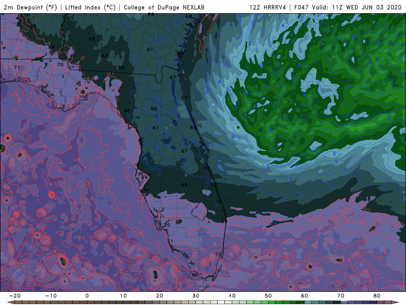Click the "College of DuPage NEXLAB" label
This screenshot has width=406, height=305.
coord(164,8)
